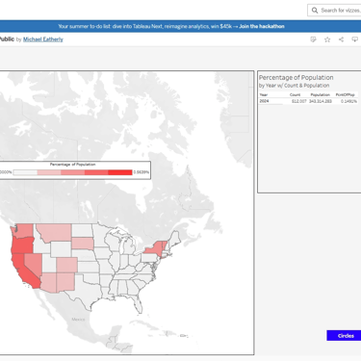The width and height of the screenshot is (361, 361).
Task: Select the lightest legend color swatch
Action: click(25, 172)
